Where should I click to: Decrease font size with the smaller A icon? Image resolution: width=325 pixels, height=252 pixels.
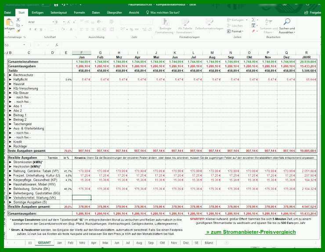(x=74, y=22)
